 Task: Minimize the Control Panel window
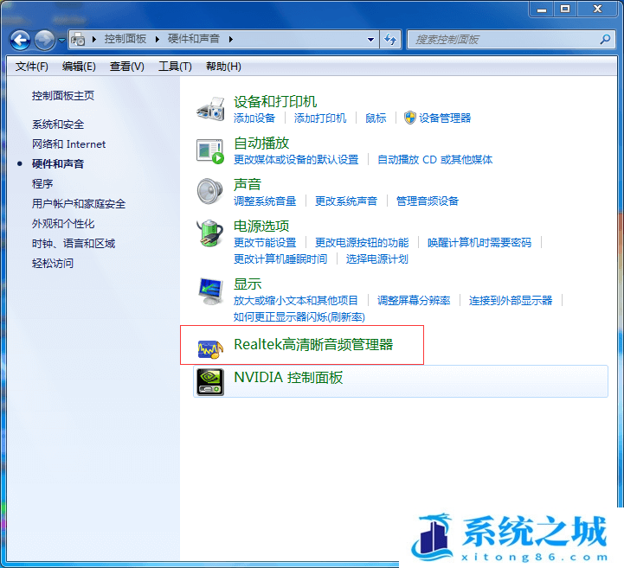541,10
